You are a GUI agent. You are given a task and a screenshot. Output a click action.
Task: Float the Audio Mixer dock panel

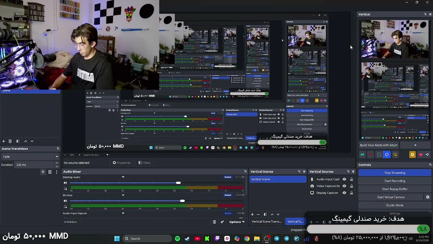click(245, 171)
